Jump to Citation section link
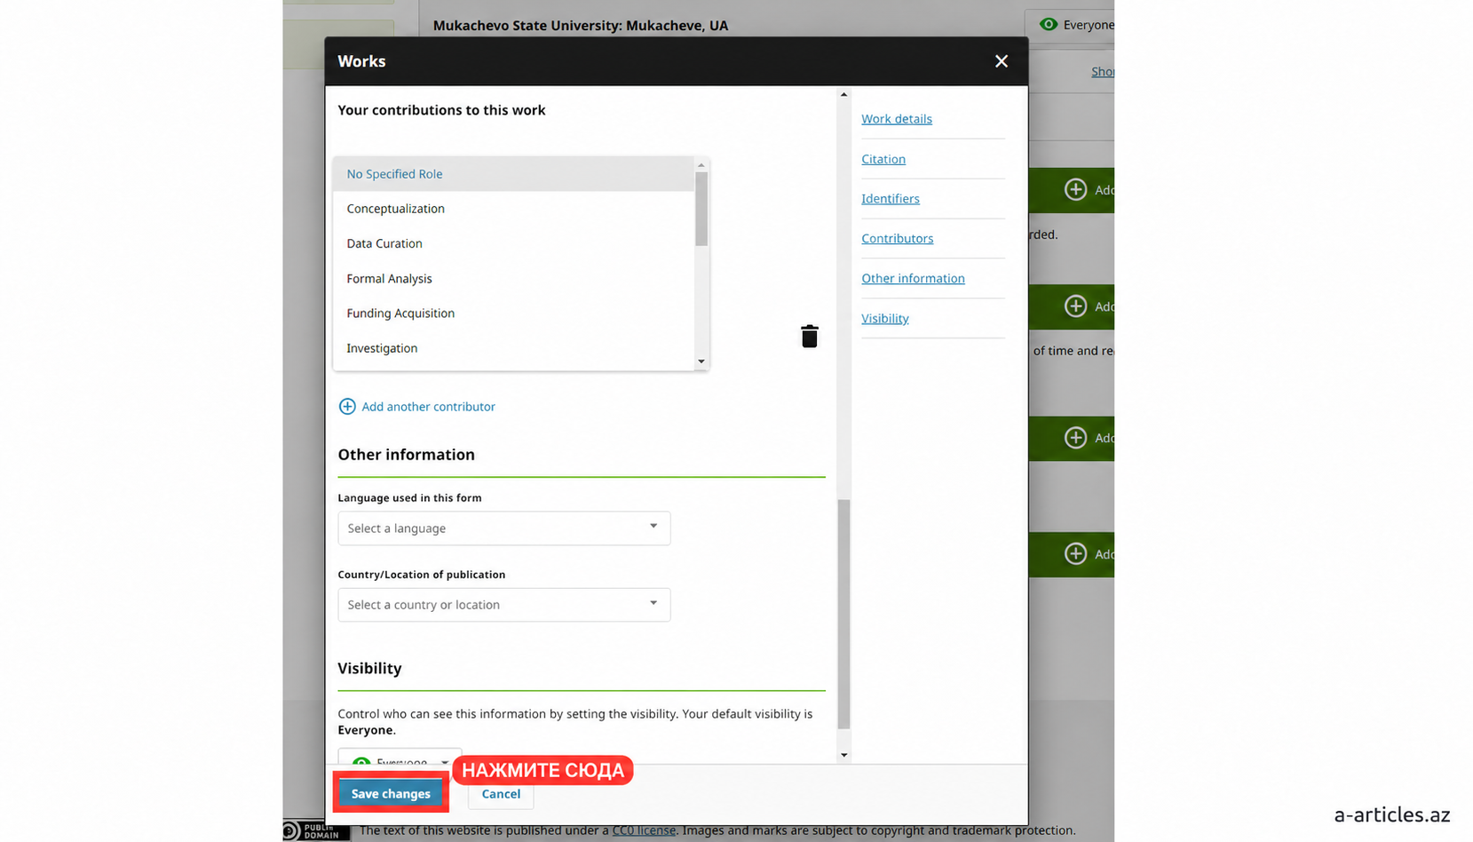1473x842 pixels. (883, 159)
